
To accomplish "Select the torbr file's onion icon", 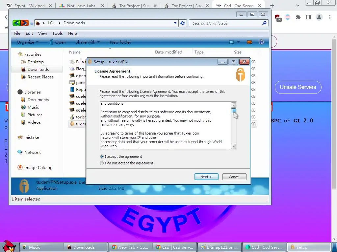I will 72,117.
